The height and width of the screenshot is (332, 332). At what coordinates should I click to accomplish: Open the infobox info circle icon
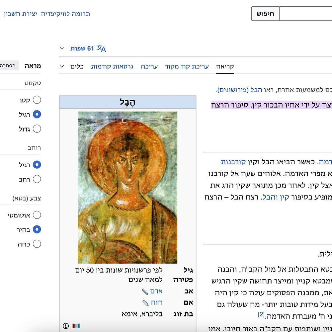coord(66,326)
